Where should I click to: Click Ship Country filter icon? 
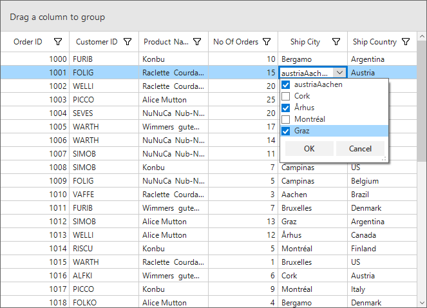tap(405, 42)
